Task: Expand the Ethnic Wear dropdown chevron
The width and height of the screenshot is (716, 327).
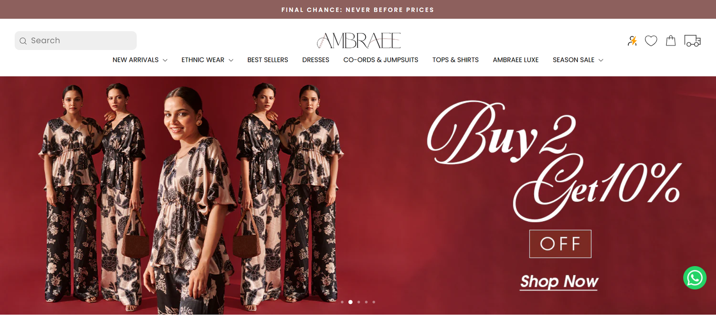Action: tap(231, 60)
